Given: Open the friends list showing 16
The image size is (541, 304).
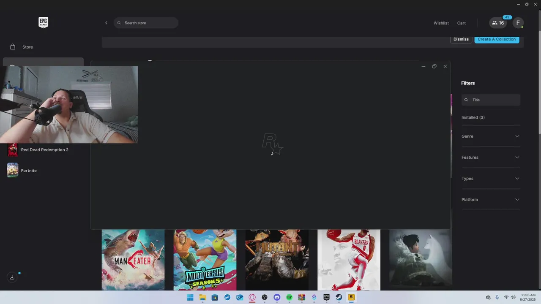Looking at the screenshot, I should pos(498,23).
